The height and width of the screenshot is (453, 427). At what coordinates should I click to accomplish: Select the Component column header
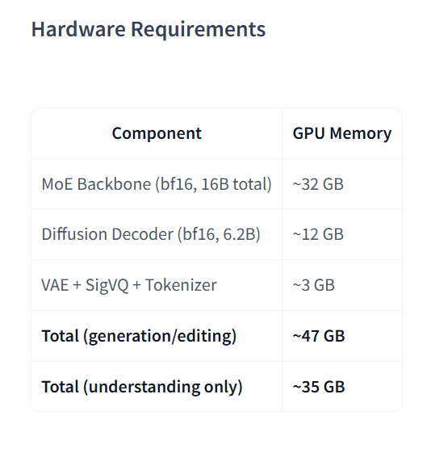point(157,133)
